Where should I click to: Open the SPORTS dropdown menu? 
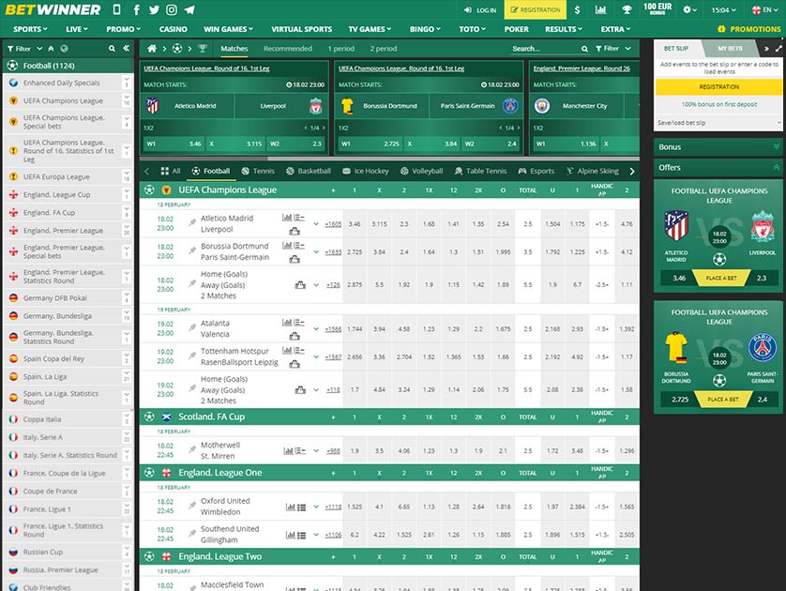click(x=30, y=29)
